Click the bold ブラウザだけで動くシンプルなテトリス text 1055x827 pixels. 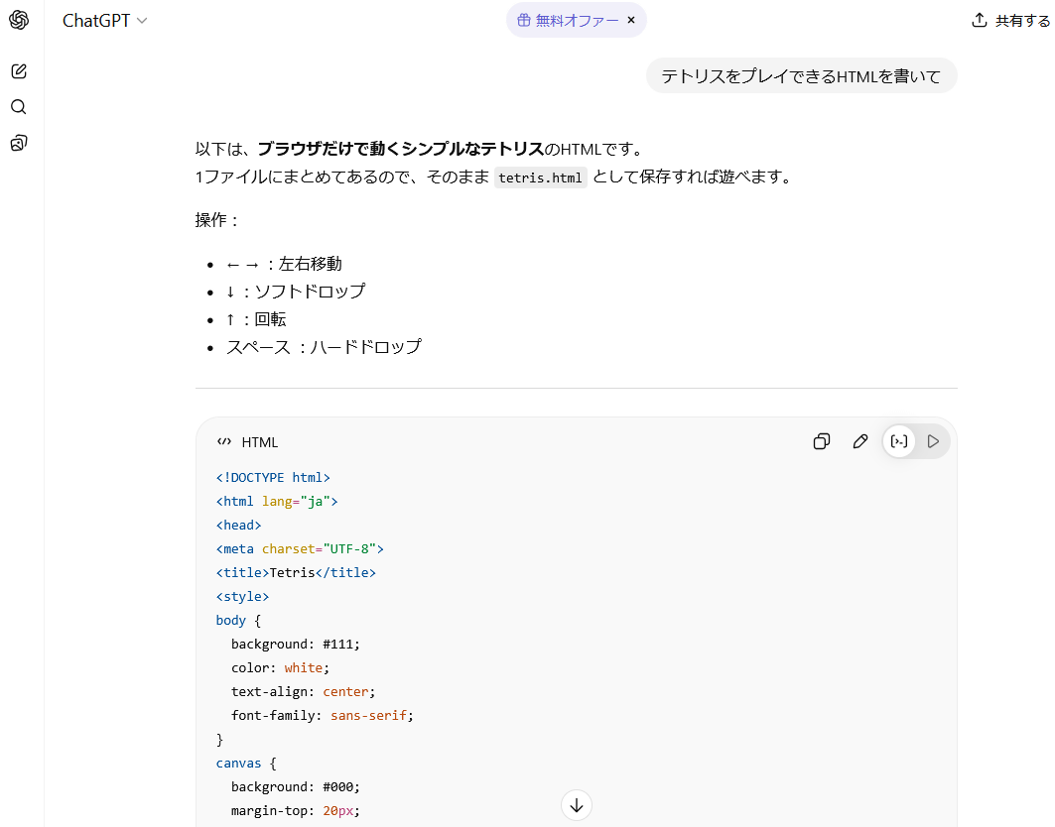(x=401, y=149)
